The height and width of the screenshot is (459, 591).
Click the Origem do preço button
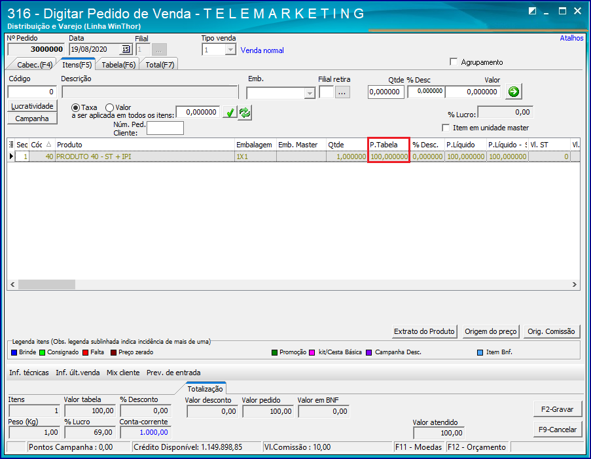click(x=491, y=331)
